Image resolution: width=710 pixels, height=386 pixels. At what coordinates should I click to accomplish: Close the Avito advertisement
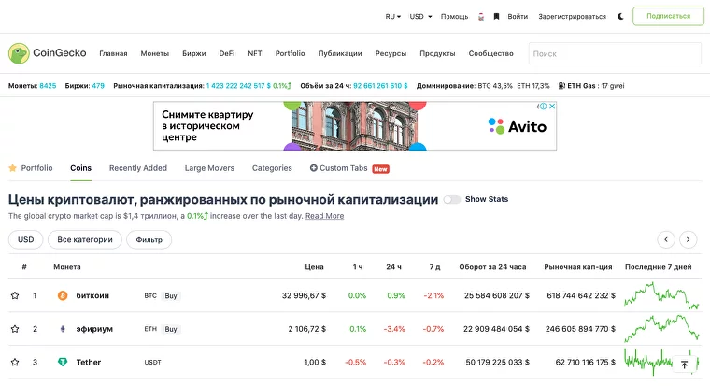552,107
